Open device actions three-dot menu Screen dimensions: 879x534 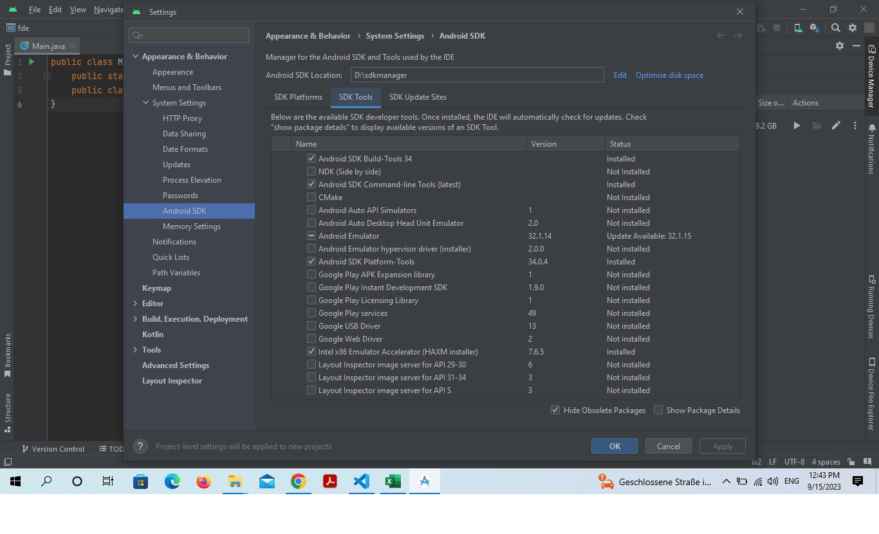pyautogui.click(x=855, y=125)
